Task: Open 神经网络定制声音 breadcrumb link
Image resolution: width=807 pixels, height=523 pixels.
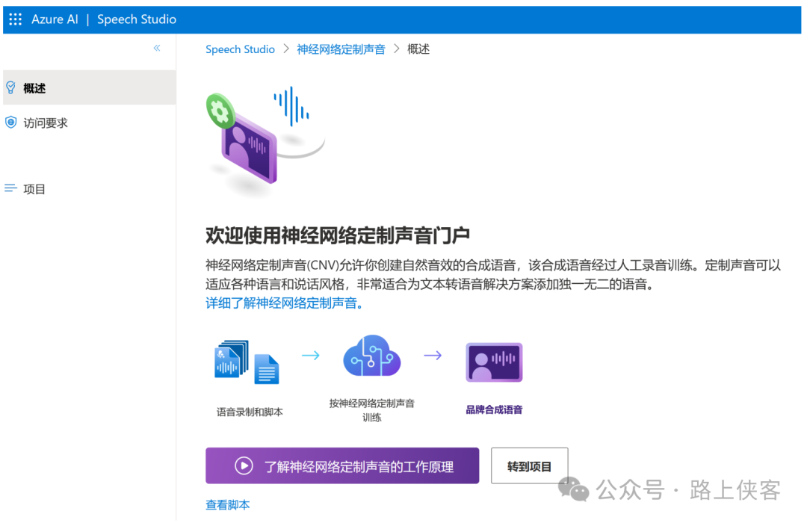Action: [x=341, y=49]
